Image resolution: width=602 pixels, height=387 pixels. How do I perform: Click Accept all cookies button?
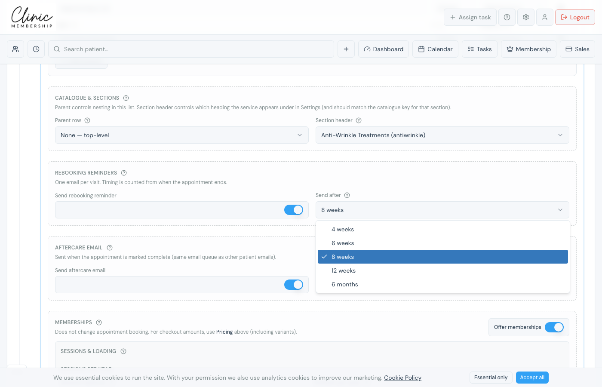(532, 378)
